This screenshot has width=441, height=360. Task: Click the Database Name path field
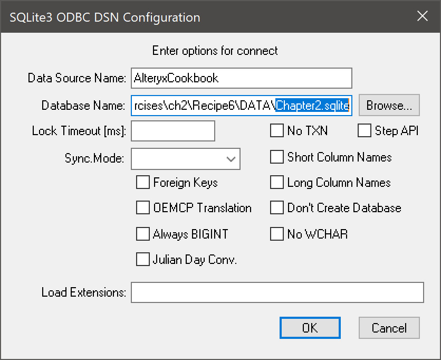(x=241, y=106)
